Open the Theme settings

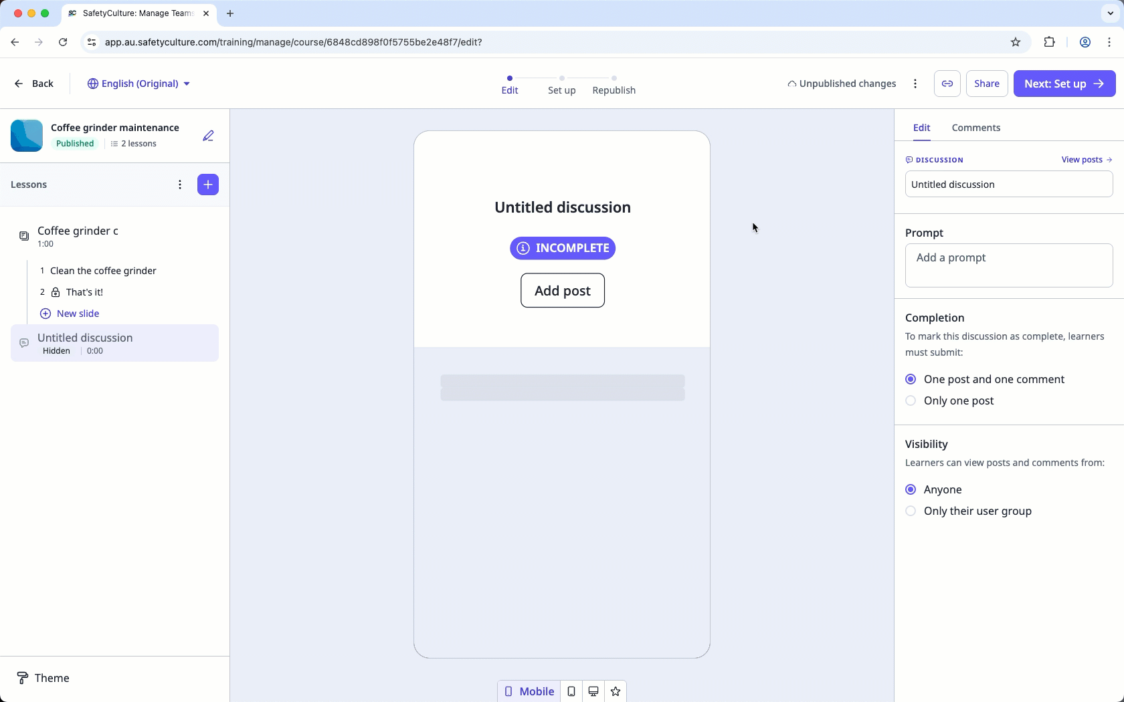coord(43,678)
